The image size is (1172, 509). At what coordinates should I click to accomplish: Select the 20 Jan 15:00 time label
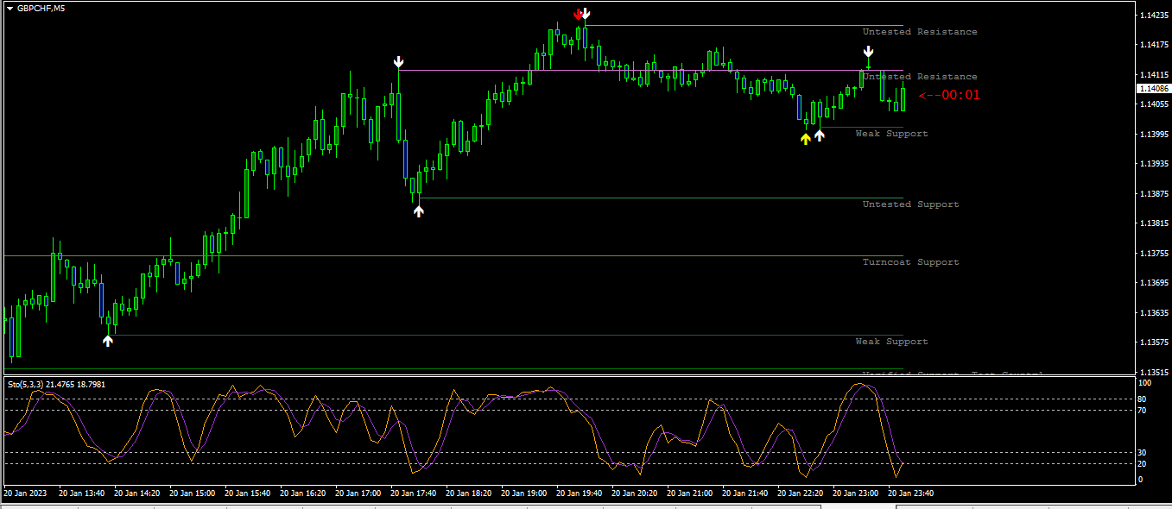pos(192,493)
